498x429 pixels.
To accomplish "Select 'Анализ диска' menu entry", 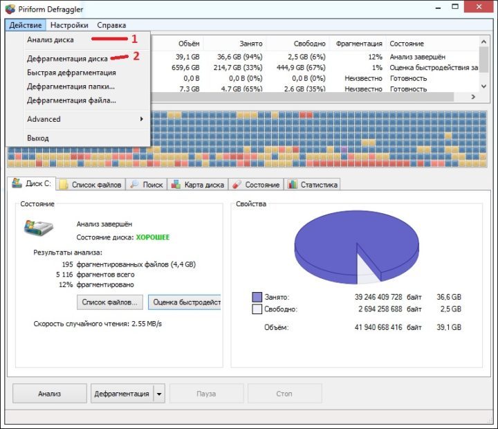I will 50,40.
